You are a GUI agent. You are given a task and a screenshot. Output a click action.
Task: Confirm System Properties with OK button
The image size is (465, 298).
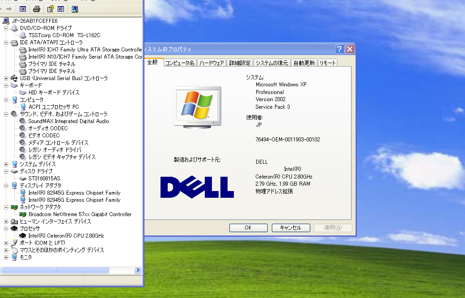[x=248, y=228]
